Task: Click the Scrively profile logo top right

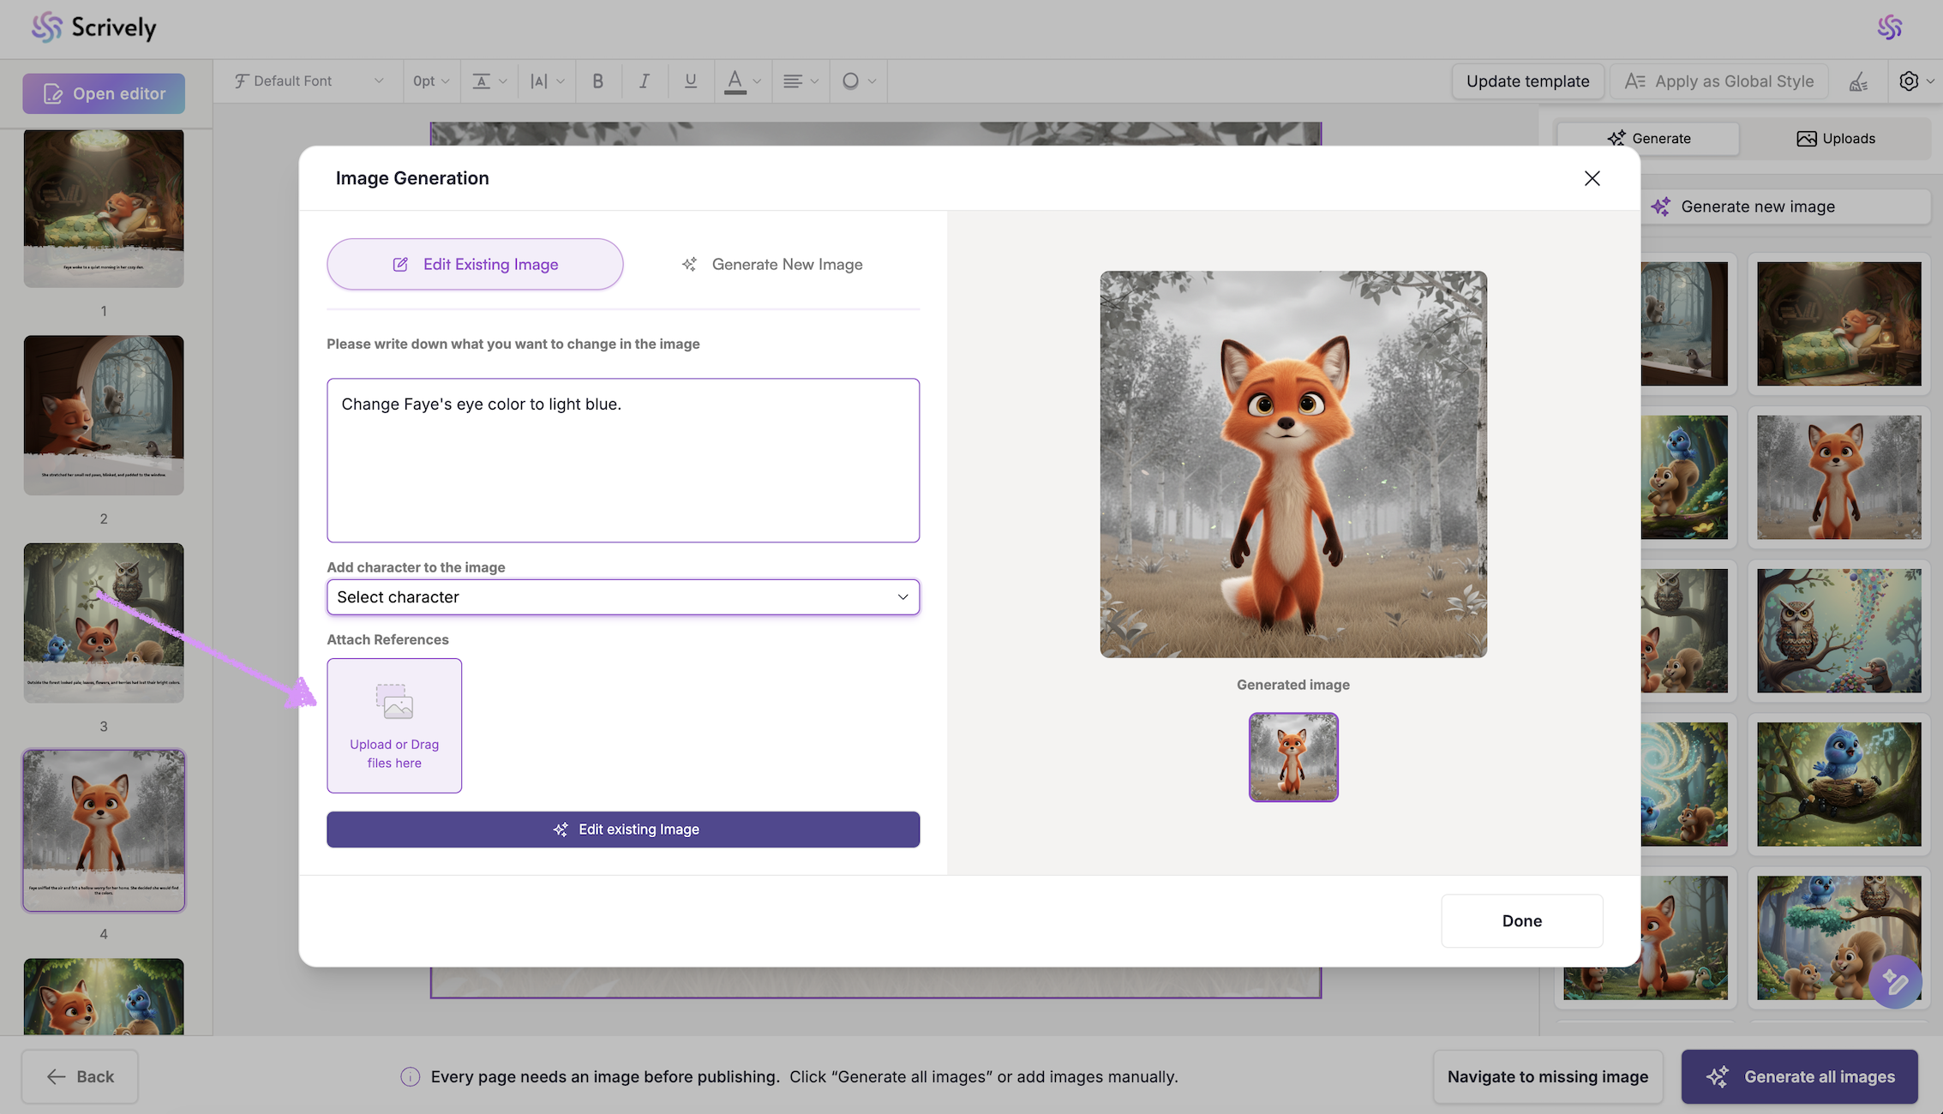Action: pyautogui.click(x=1889, y=27)
